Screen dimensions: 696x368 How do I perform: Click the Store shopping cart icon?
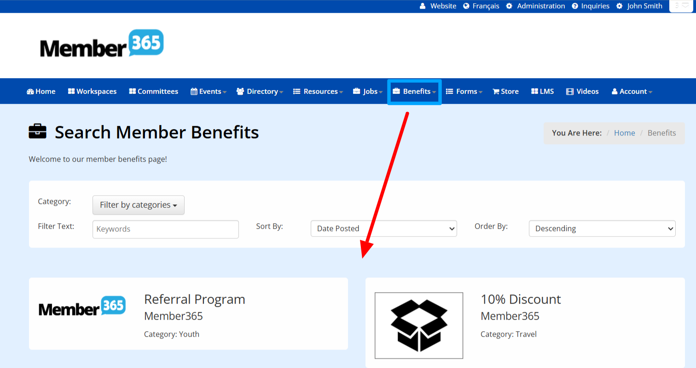pos(496,91)
